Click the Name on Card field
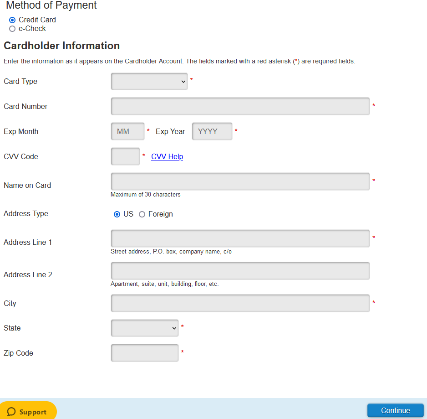 240,181
